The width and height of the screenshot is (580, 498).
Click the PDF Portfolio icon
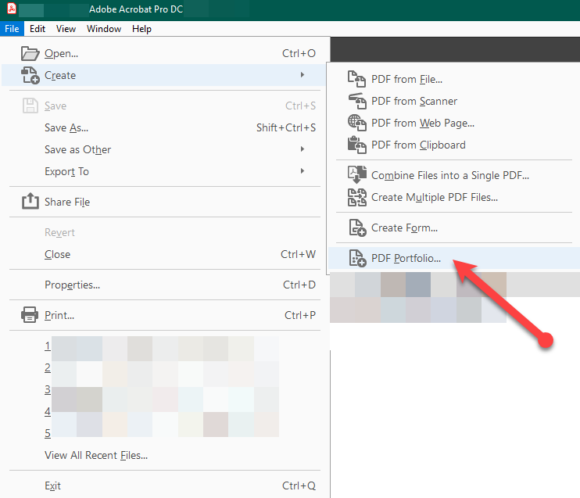point(358,258)
